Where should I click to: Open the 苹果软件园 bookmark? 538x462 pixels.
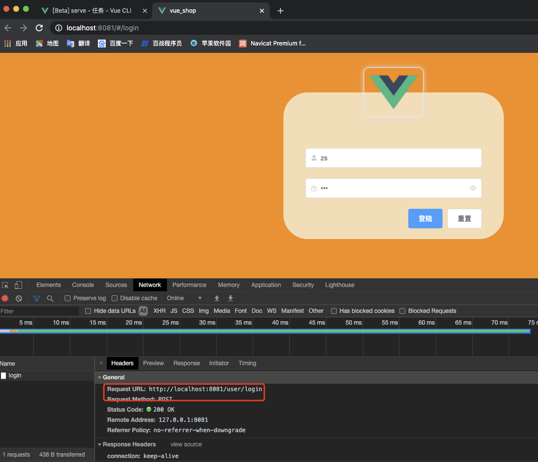point(211,44)
